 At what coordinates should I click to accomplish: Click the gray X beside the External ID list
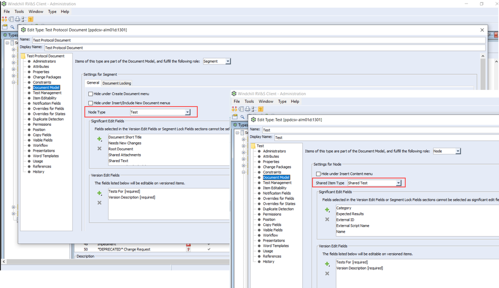pos(327,219)
